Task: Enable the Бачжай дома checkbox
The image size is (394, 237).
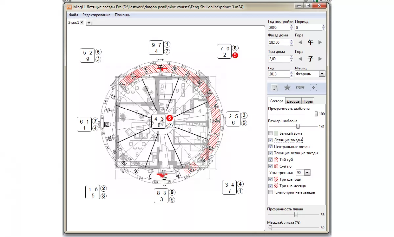Action: click(270, 133)
